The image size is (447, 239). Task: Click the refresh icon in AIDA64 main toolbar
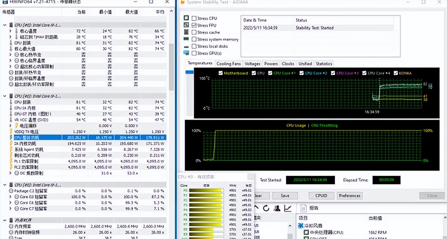click(x=266, y=208)
